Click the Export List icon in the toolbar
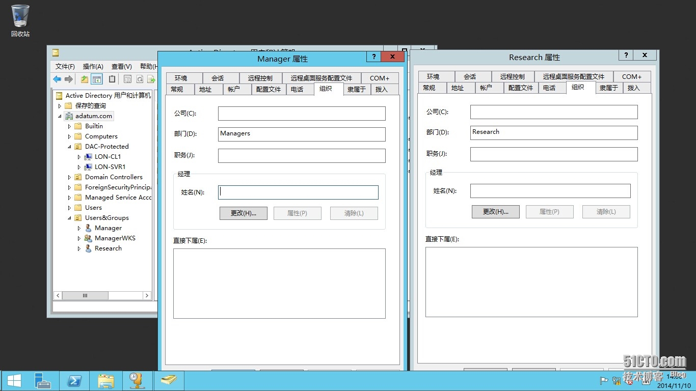Viewport: 696px width, 391px height. (x=151, y=79)
